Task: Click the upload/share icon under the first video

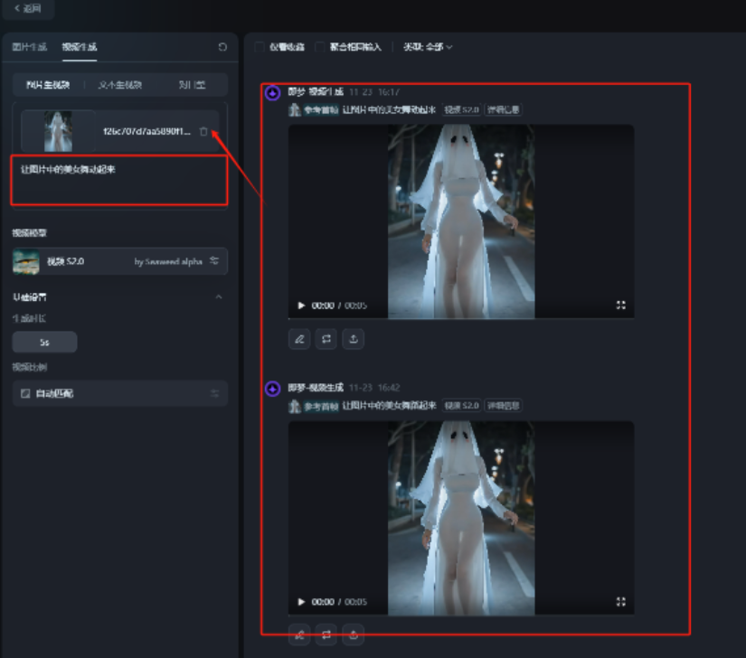Action: [x=353, y=339]
